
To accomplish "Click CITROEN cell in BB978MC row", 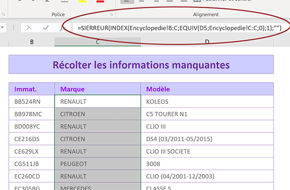I will click(98, 114).
